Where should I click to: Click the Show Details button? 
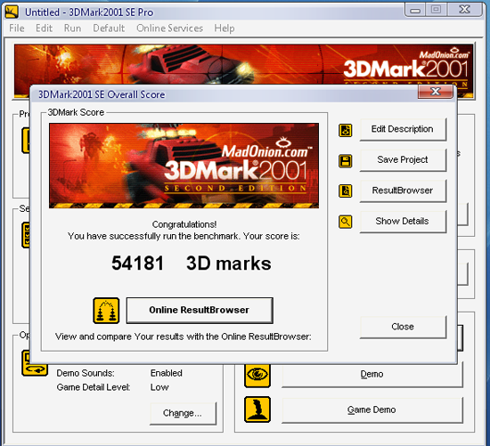pos(403,221)
